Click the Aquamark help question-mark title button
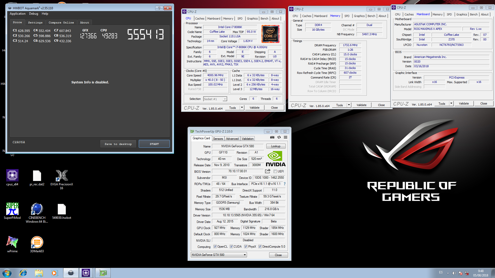 click(159, 8)
